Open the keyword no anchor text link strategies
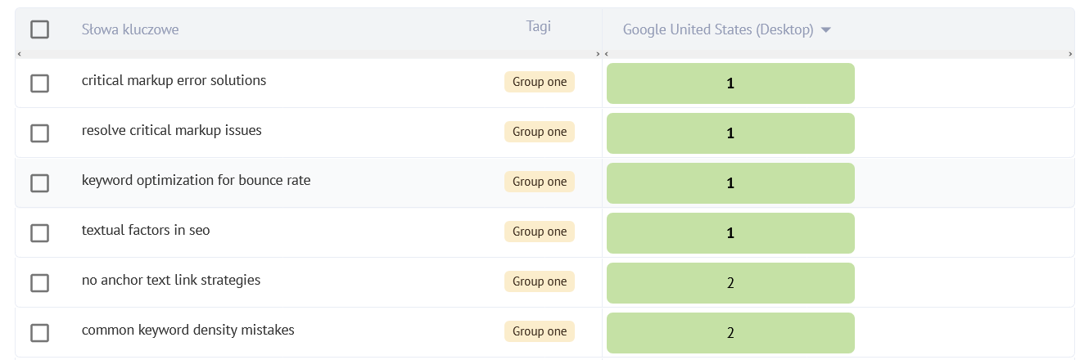1089x360 pixels. (x=171, y=281)
